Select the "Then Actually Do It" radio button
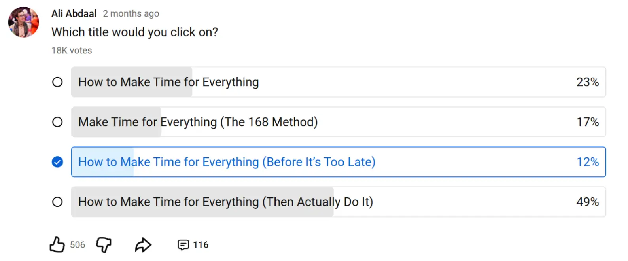 point(57,202)
